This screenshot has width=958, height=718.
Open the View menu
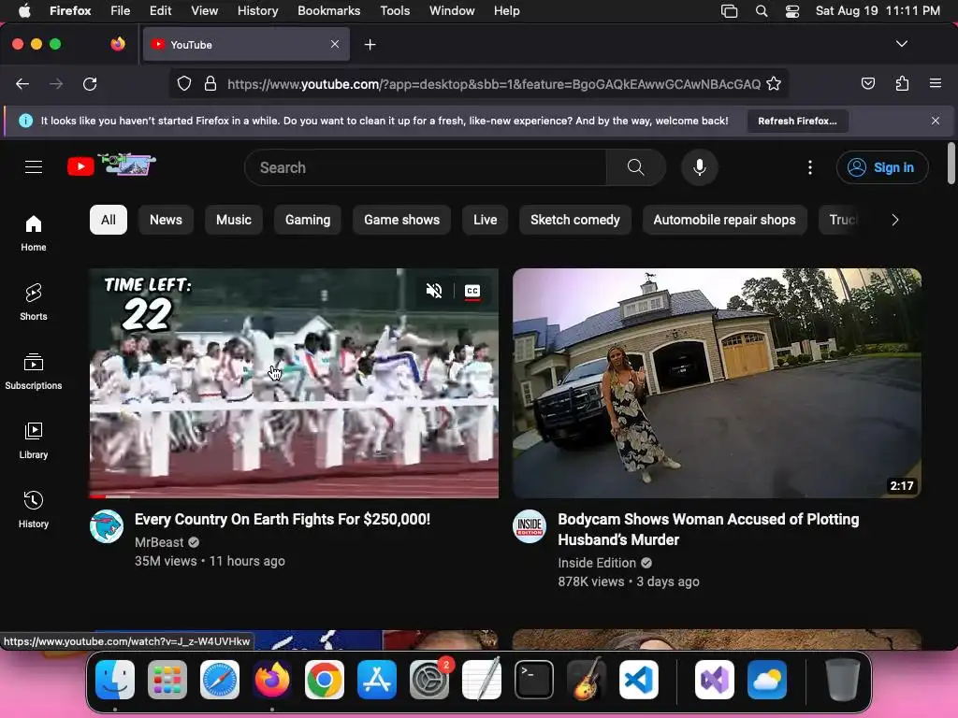[x=204, y=10]
